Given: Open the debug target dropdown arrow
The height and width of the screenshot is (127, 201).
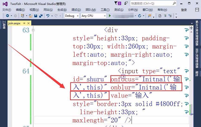Looking at the screenshot, I should pos(135,16).
